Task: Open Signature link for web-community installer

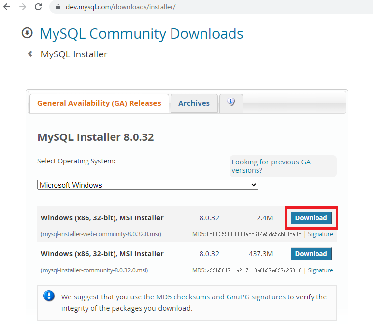Action: click(x=320, y=234)
